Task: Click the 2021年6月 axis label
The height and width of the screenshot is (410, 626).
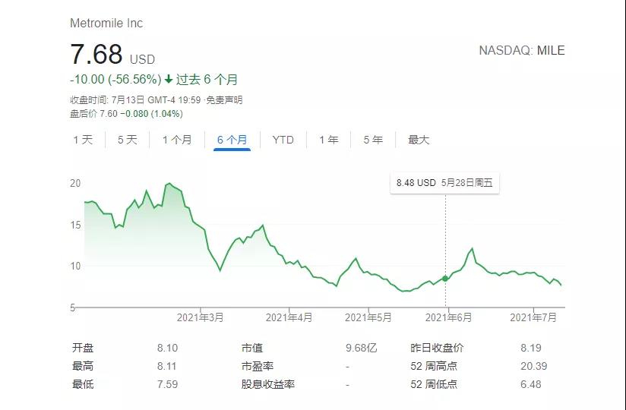Action: tap(449, 317)
